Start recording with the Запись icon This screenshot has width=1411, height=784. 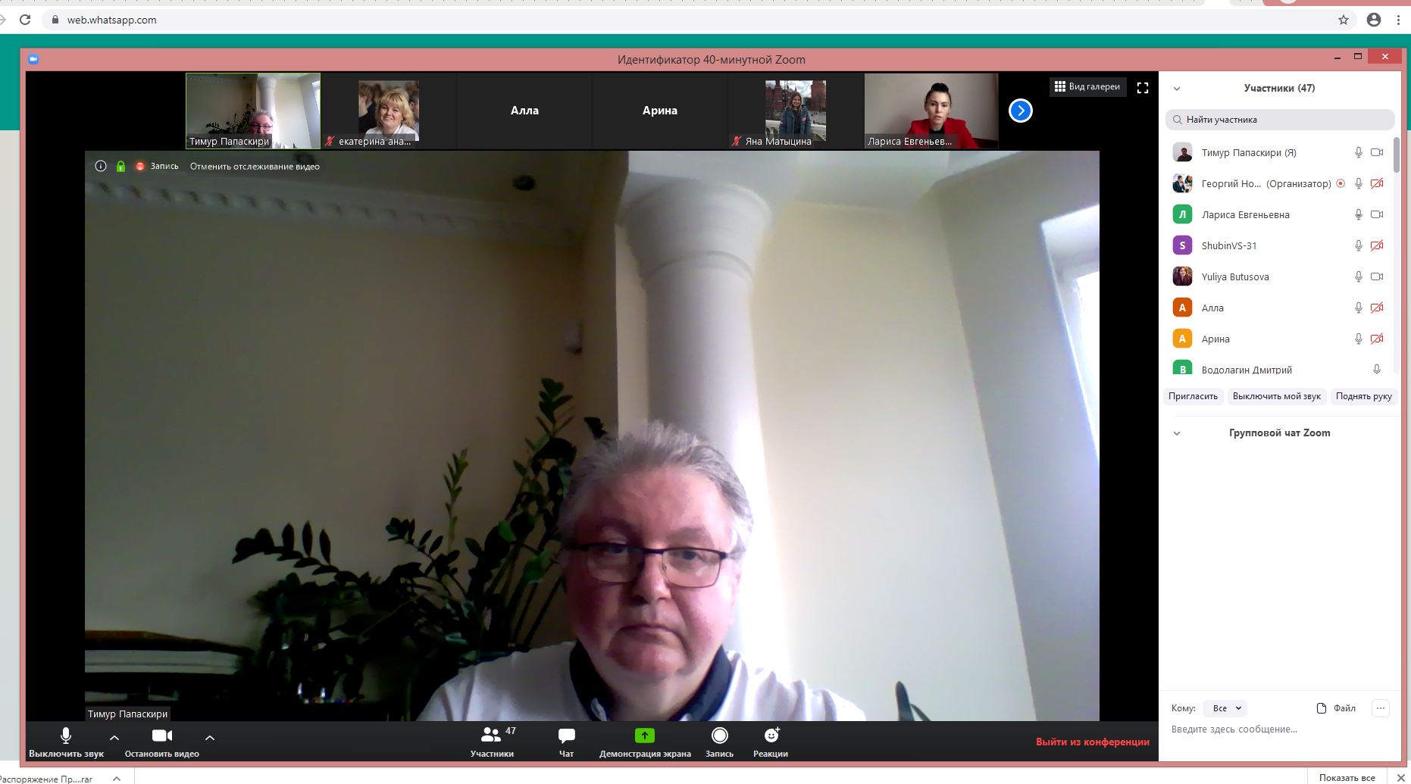click(719, 736)
